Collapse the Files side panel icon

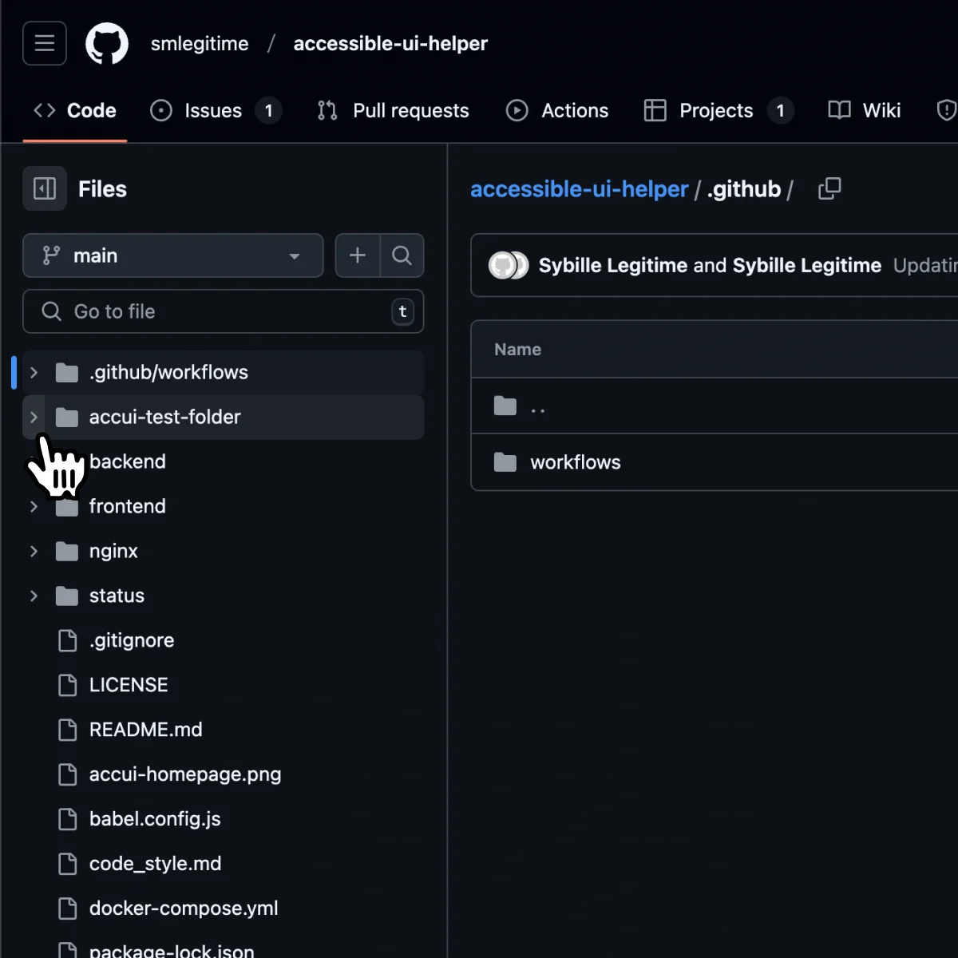coord(45,188)
